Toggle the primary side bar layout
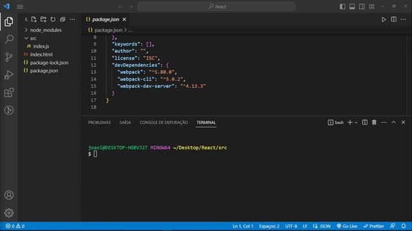 tap(342, 6)
